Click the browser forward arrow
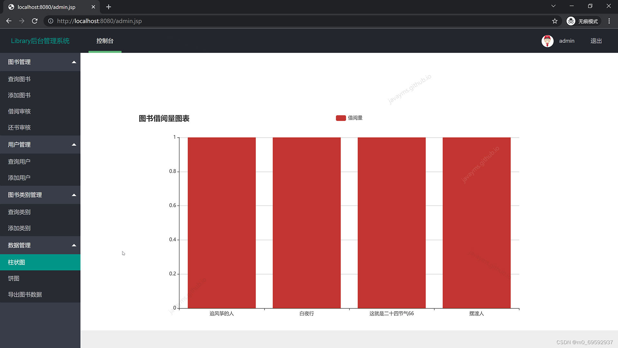 (22, 21)
